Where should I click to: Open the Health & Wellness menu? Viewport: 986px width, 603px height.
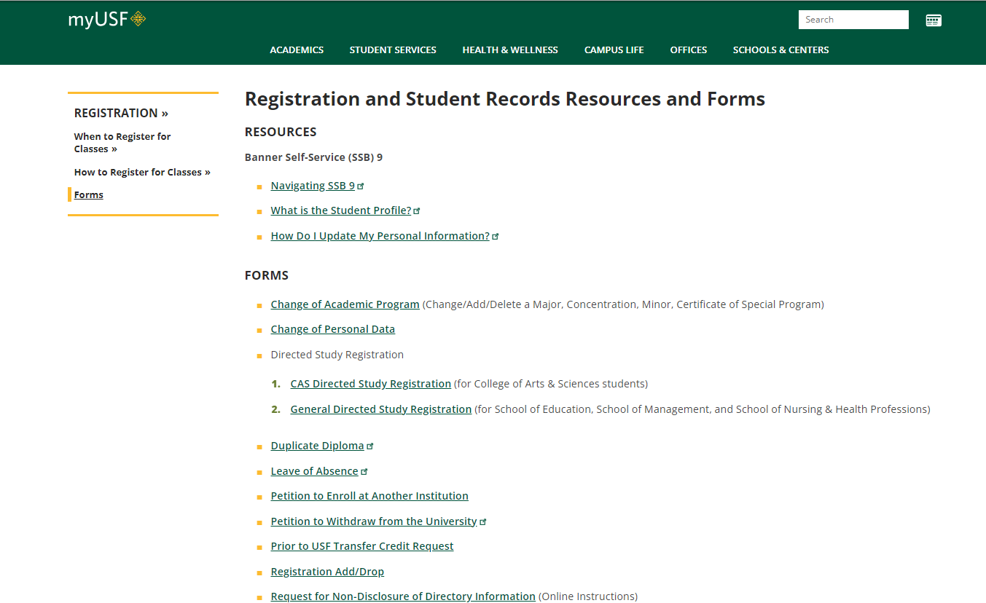510,50
